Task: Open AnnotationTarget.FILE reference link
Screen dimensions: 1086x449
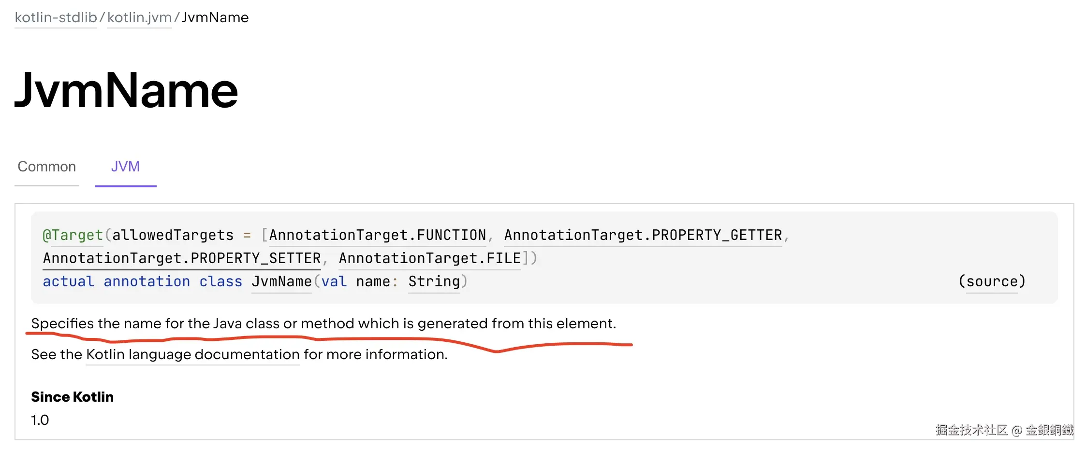Action: (430, 258)
